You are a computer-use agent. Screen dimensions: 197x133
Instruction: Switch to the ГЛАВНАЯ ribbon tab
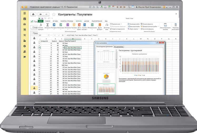click(47, 21)
